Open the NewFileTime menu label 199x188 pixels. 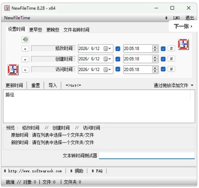click(17, 18)
